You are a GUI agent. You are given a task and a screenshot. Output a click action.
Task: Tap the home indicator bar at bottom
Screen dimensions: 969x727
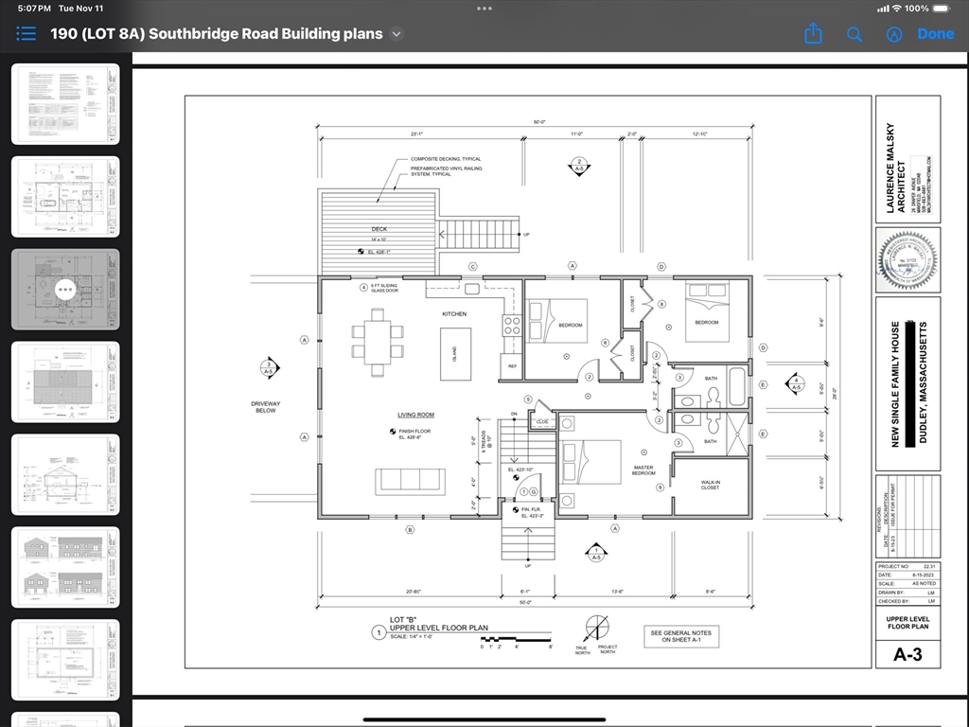point(484,719)
